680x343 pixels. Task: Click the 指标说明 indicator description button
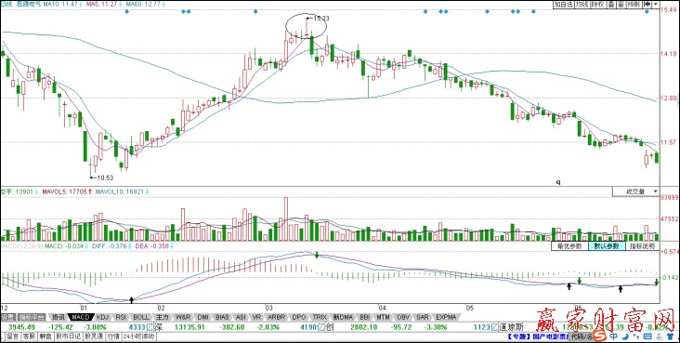[643, 246]
